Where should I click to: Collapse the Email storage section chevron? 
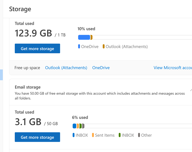(x=191, y=90)
